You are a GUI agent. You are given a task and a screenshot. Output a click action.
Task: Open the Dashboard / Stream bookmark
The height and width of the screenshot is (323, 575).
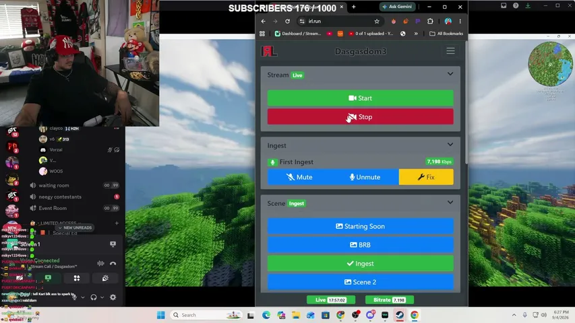pos(298,34)
